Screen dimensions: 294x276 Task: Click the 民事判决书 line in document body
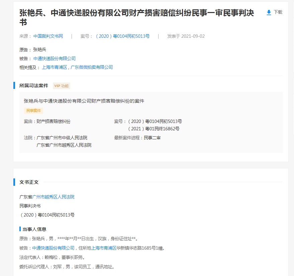click(30, 206)
